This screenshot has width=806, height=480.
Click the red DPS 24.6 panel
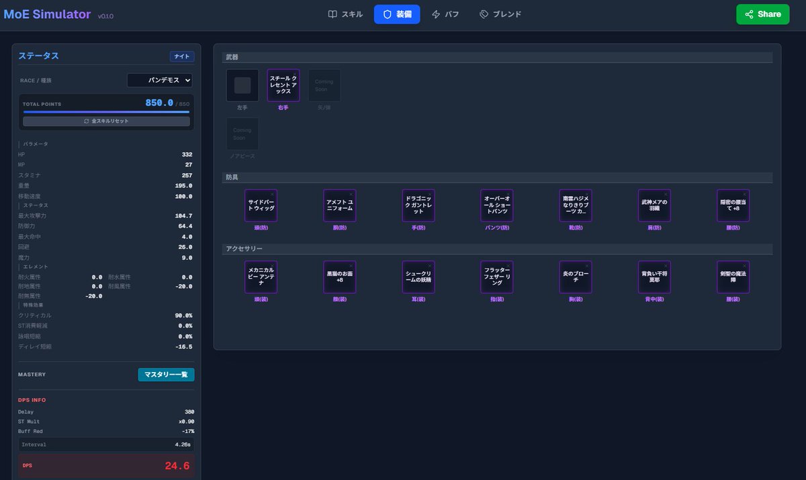tap(106, 466)
